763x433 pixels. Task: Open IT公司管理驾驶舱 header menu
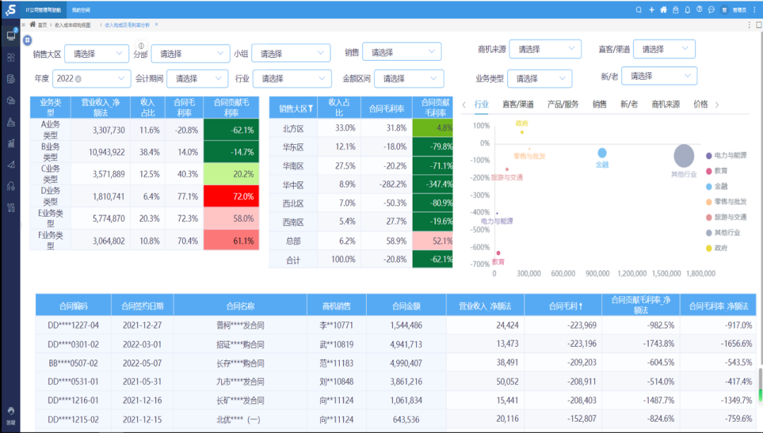(43, 10)
